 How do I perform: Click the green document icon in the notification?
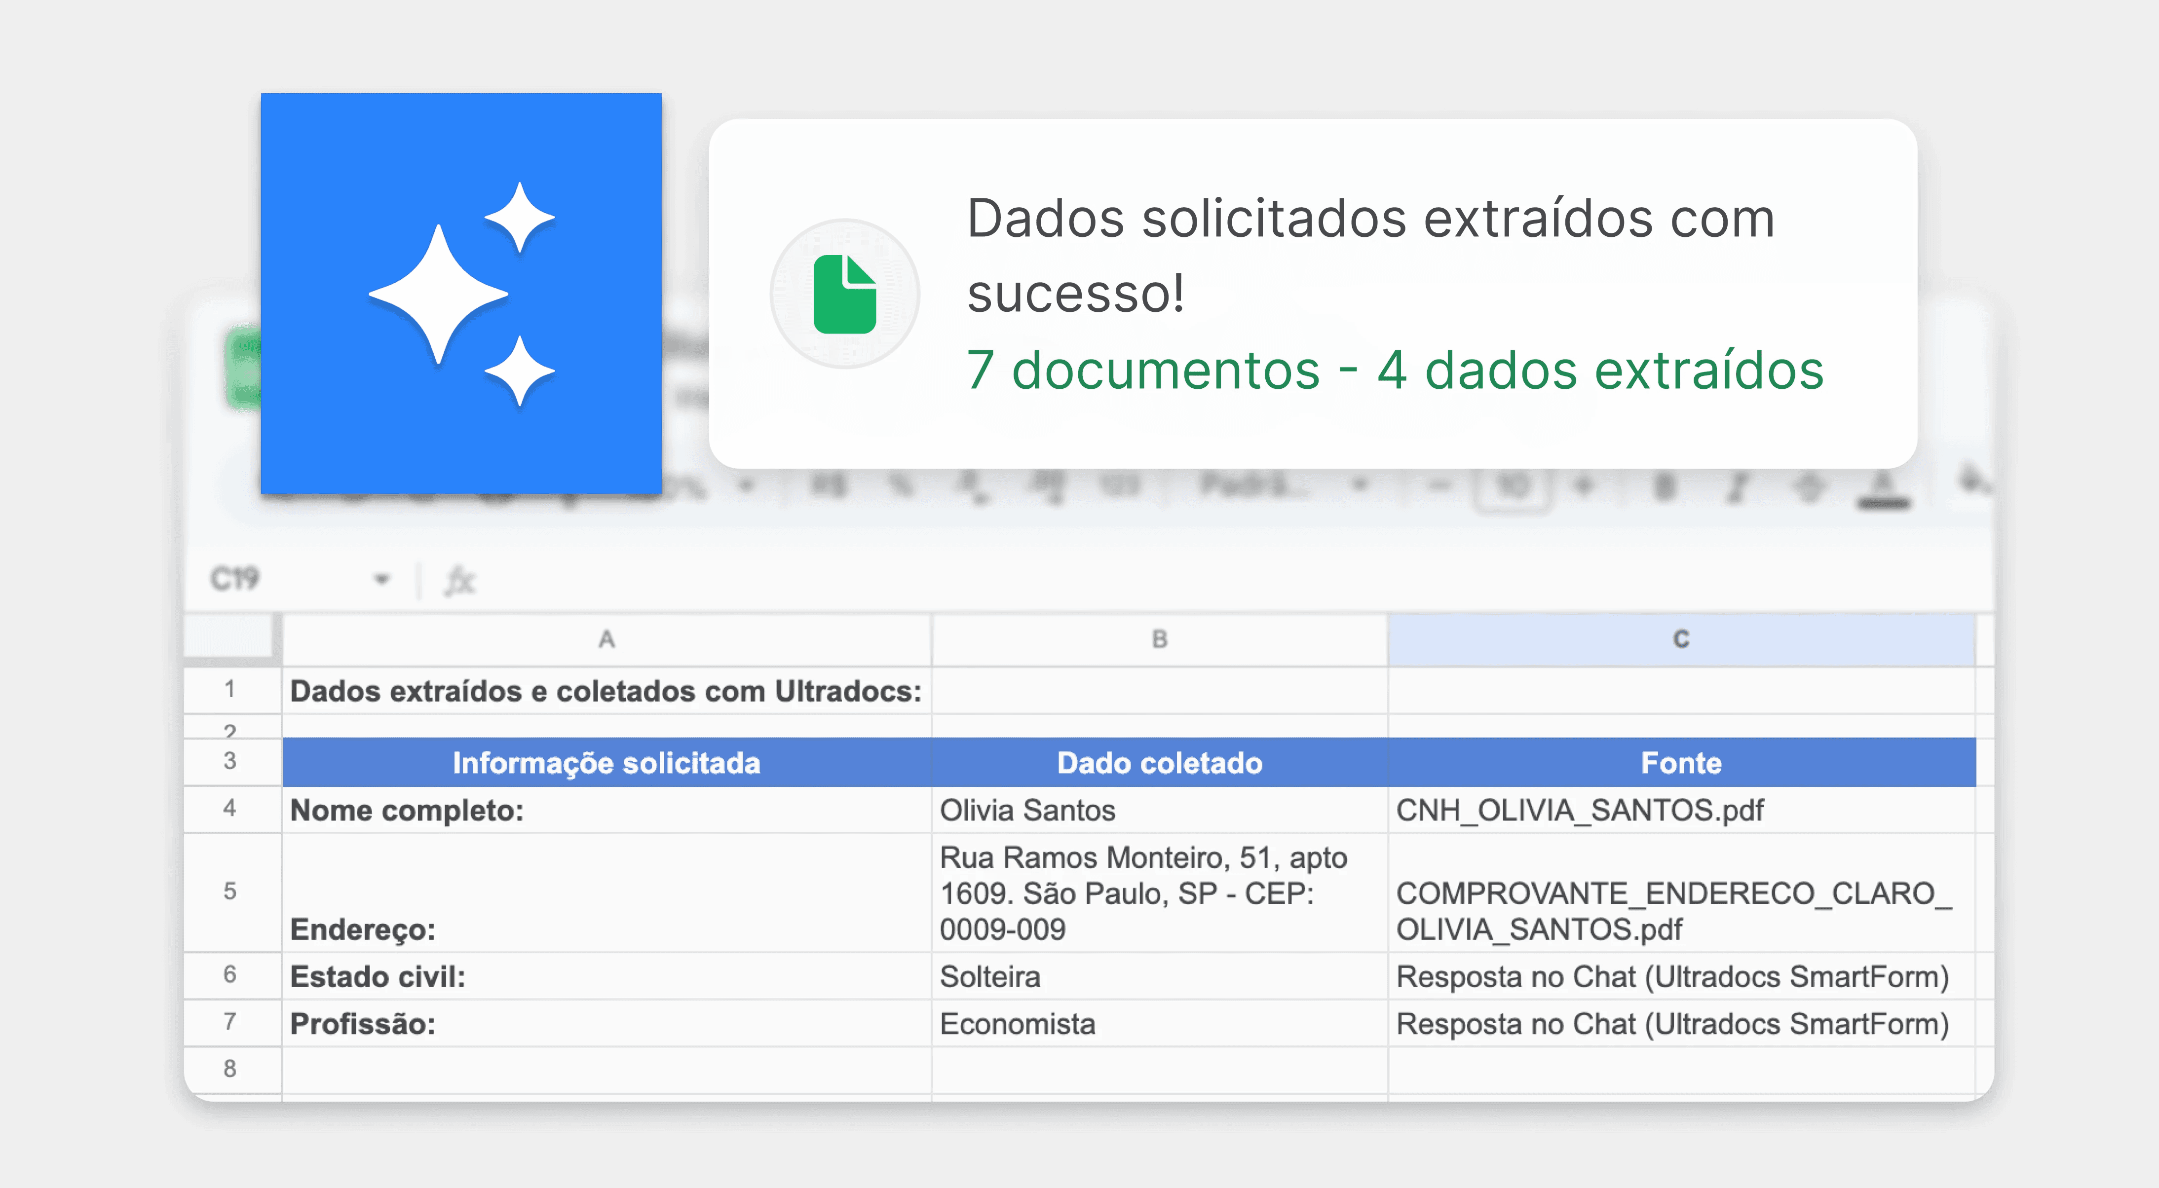pos(845,294)
